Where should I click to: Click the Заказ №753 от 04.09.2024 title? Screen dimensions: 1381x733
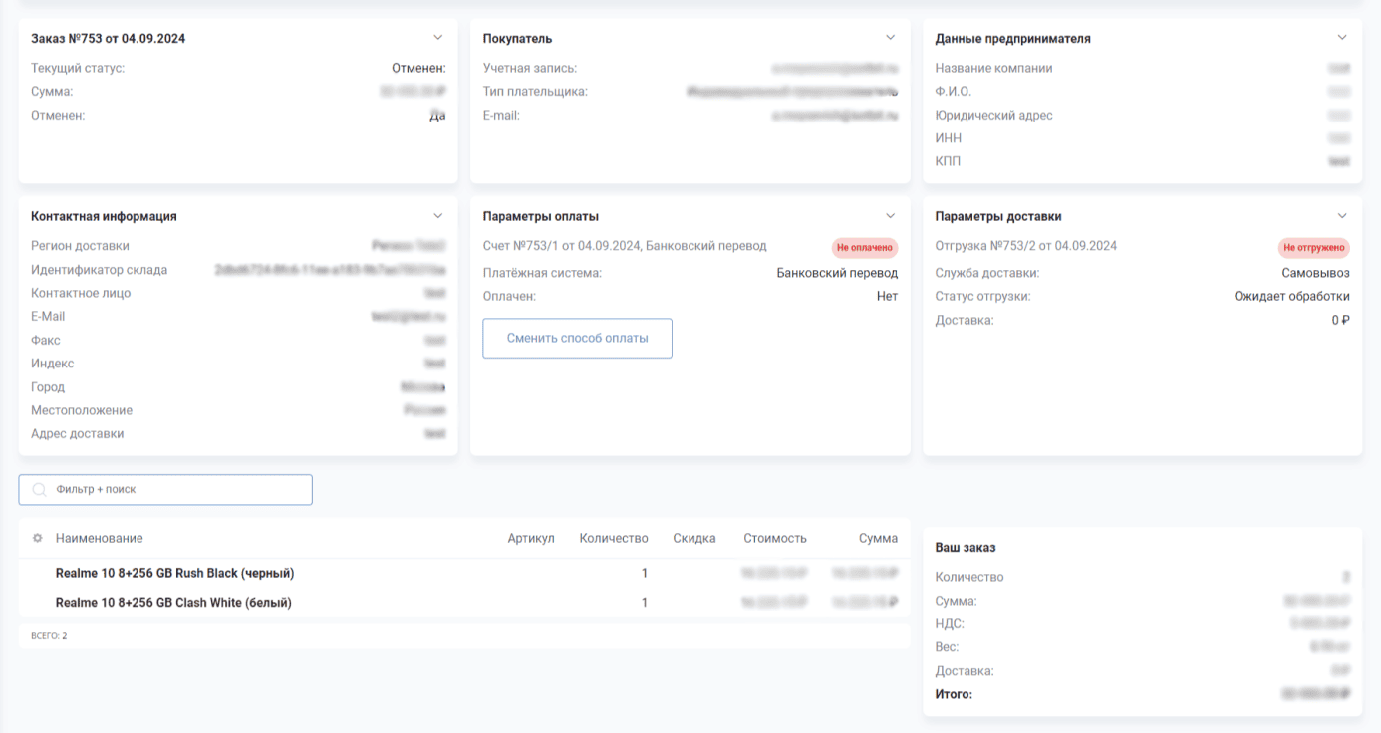click(108, 39)
